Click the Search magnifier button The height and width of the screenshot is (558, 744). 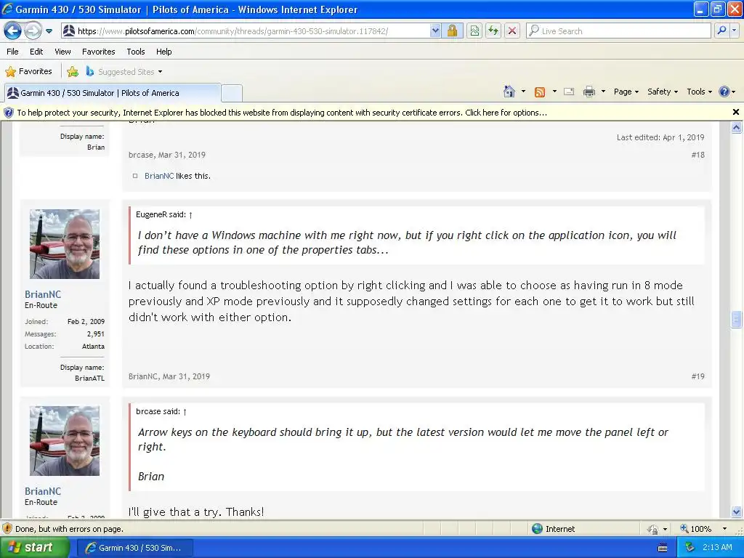point(721,31)
